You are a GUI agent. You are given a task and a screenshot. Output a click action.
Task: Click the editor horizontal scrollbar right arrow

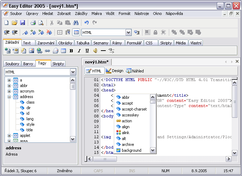(x=228, y=159)
